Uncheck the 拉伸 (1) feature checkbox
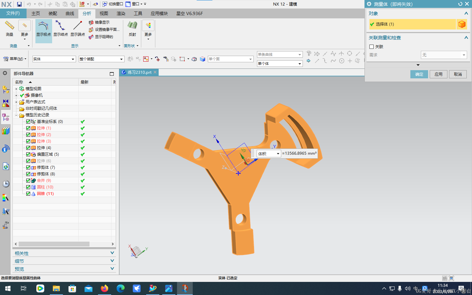 [x=28, y=128]
